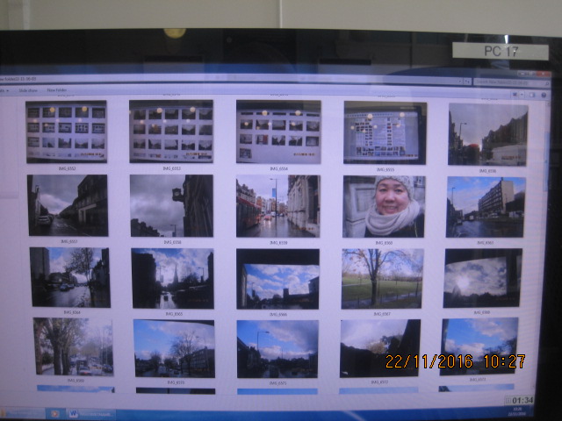This screenshot has height=421, width=562.
Task: Select thumbnail IMG_6556 street with building
Action: [x=488, y=134]
